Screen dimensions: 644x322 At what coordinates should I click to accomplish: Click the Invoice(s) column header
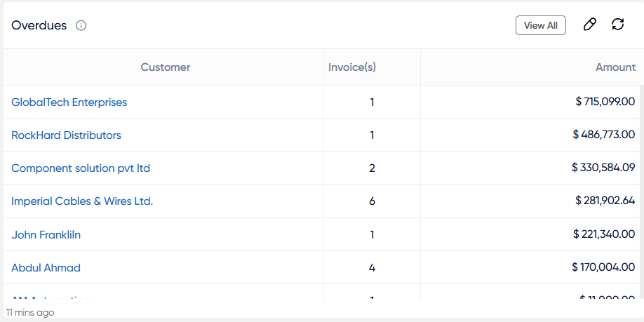(352, 67)
